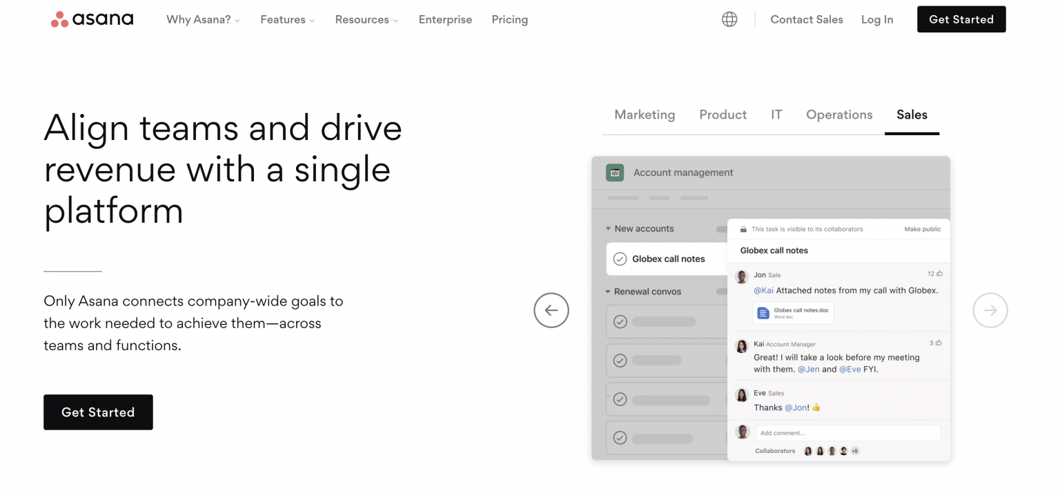Open the @Kai mention link in Jon's comment
Image resolution: width=1060 pixels, height=495 pixels.
coord(764,289)
